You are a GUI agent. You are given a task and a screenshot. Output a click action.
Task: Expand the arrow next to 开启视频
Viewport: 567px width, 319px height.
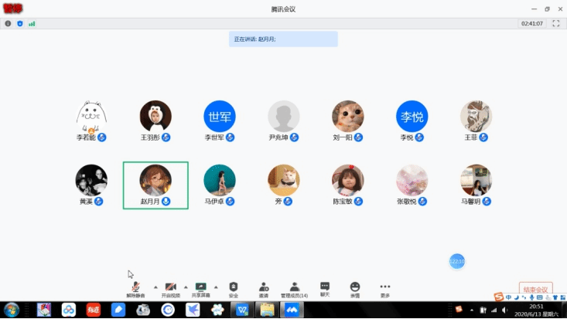point(186,287)
